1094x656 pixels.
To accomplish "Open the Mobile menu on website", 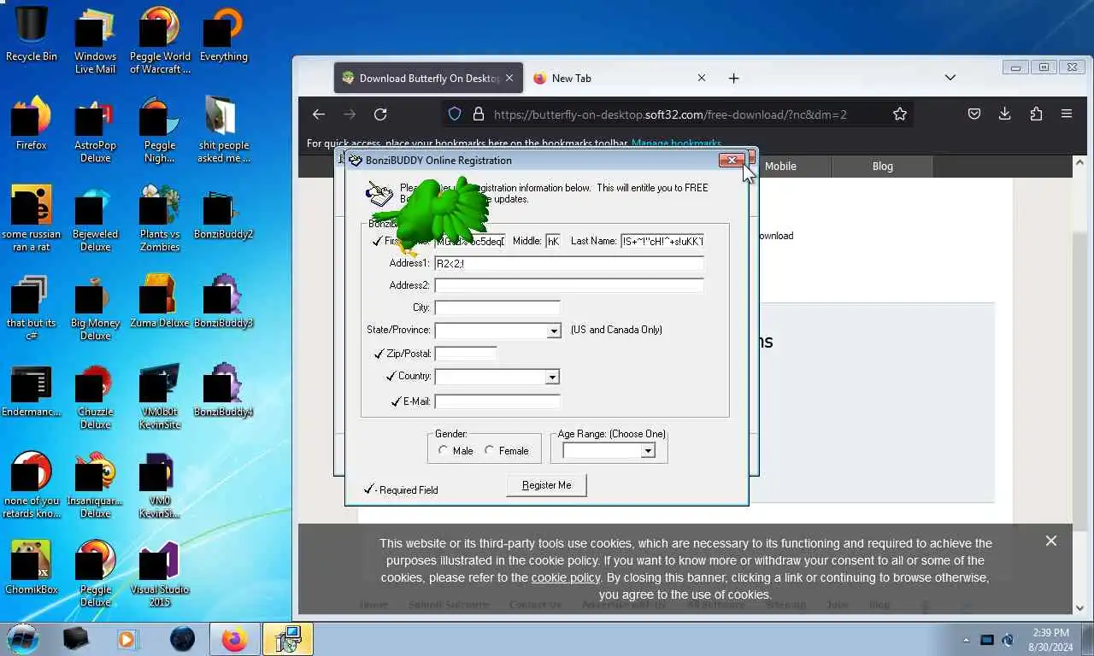I will click(x=780, y=167).
